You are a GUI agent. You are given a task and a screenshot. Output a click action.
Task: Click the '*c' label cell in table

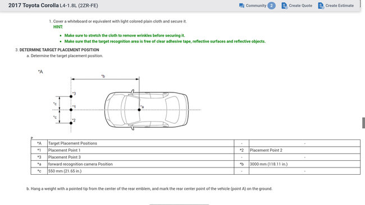tap(39, 171)
